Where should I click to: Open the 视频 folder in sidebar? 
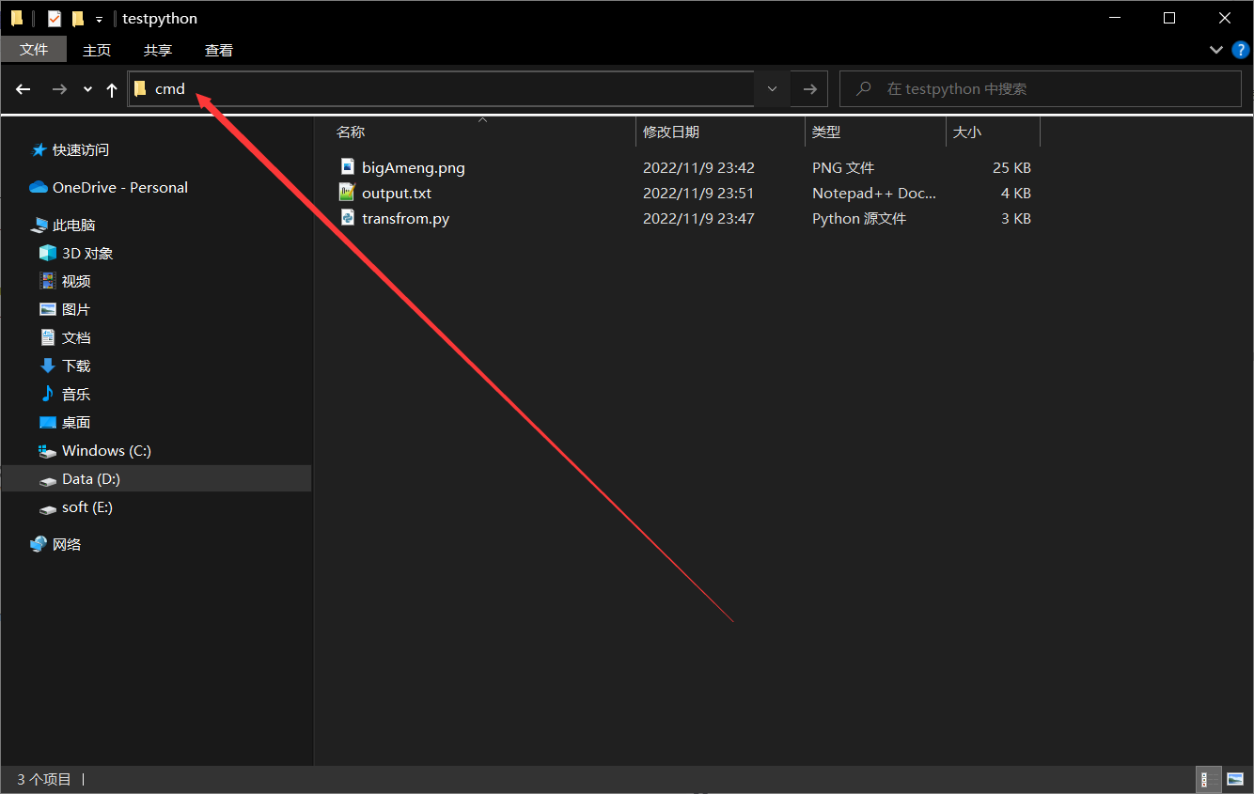click(76, 282)
